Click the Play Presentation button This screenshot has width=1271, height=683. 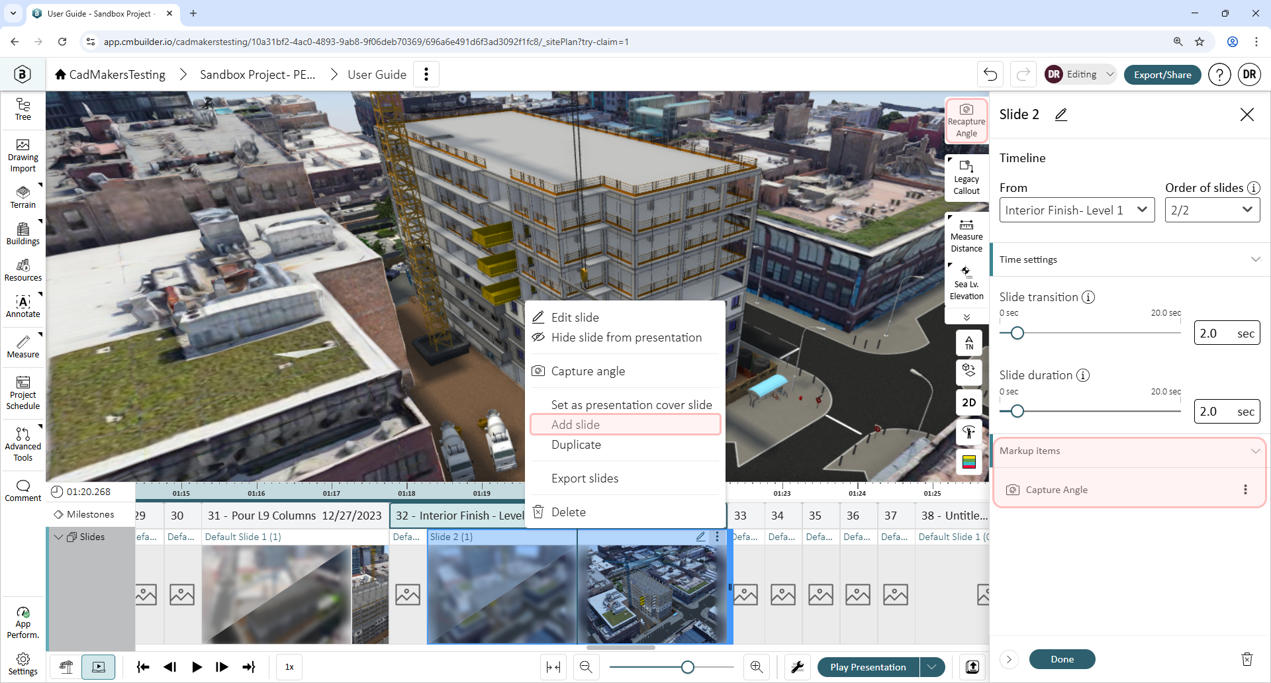[x=868, y=667]
